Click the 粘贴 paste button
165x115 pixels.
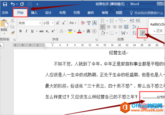tap(4, 27)
